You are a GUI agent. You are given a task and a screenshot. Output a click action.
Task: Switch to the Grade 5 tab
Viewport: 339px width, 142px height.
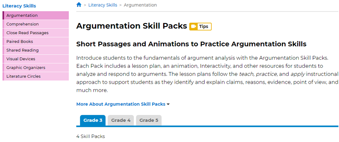(x=149, y=120)
